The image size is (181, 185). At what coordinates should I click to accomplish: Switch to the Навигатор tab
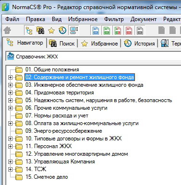[25, 43]
